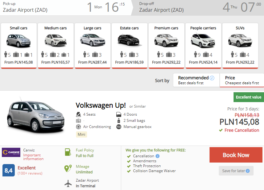Click the Volkswagen Up! car image
The image size is (264, 190).
pyautogui.click(x=36, y=115)
